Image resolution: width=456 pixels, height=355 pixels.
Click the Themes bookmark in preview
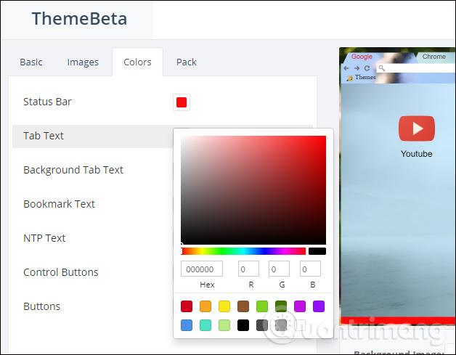[x=361, y=78]
